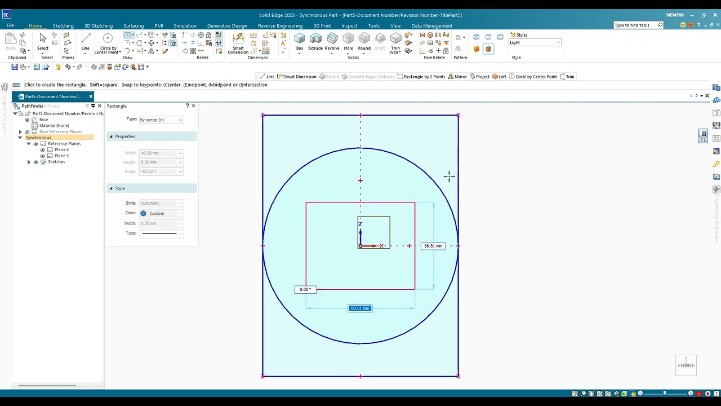The width and height of the screenshot is (721, 406).
Task: Pick the Round command in Solids
Action: pos(364,42)
